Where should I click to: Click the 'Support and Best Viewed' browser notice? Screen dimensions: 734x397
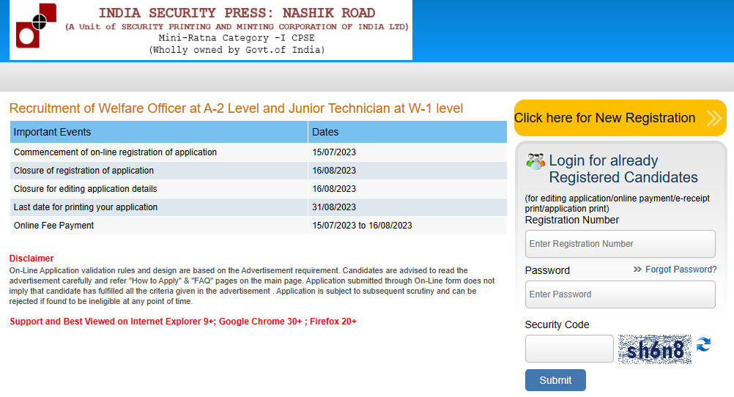tap(183, 321)
